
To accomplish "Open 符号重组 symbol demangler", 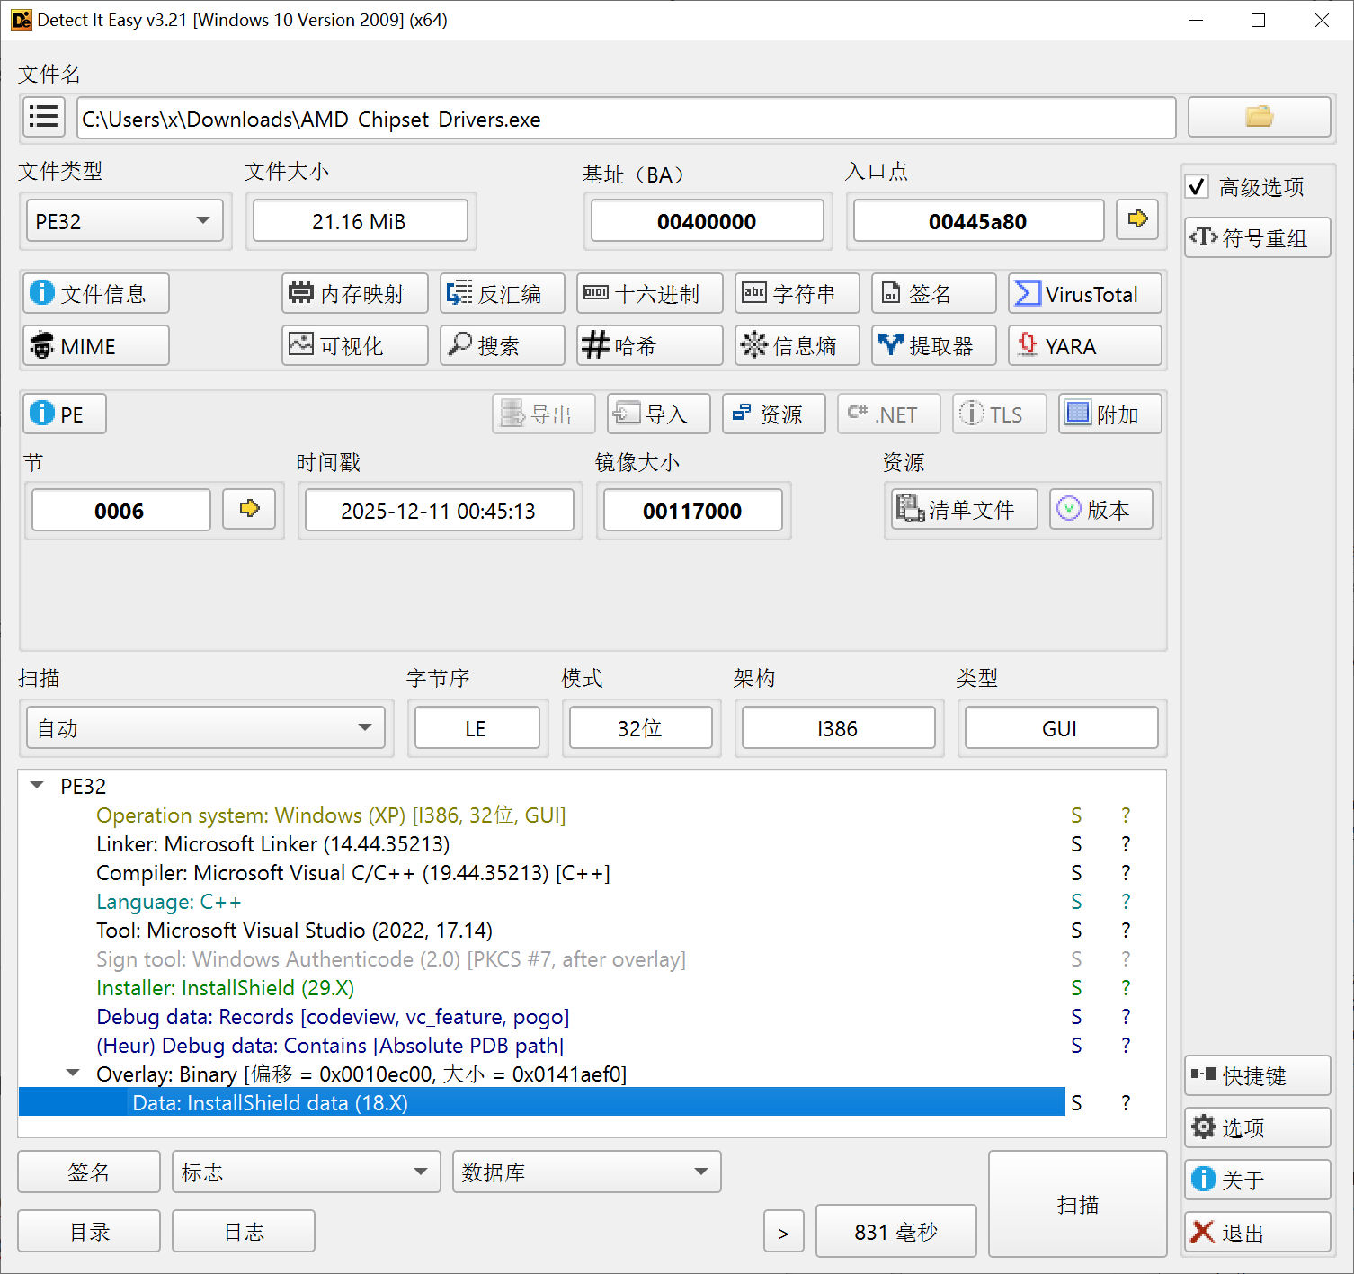I will click(1258, 238).
